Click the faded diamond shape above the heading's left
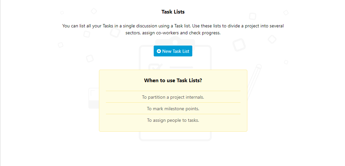Screen dimensions: 345x166 click(94, 11)
